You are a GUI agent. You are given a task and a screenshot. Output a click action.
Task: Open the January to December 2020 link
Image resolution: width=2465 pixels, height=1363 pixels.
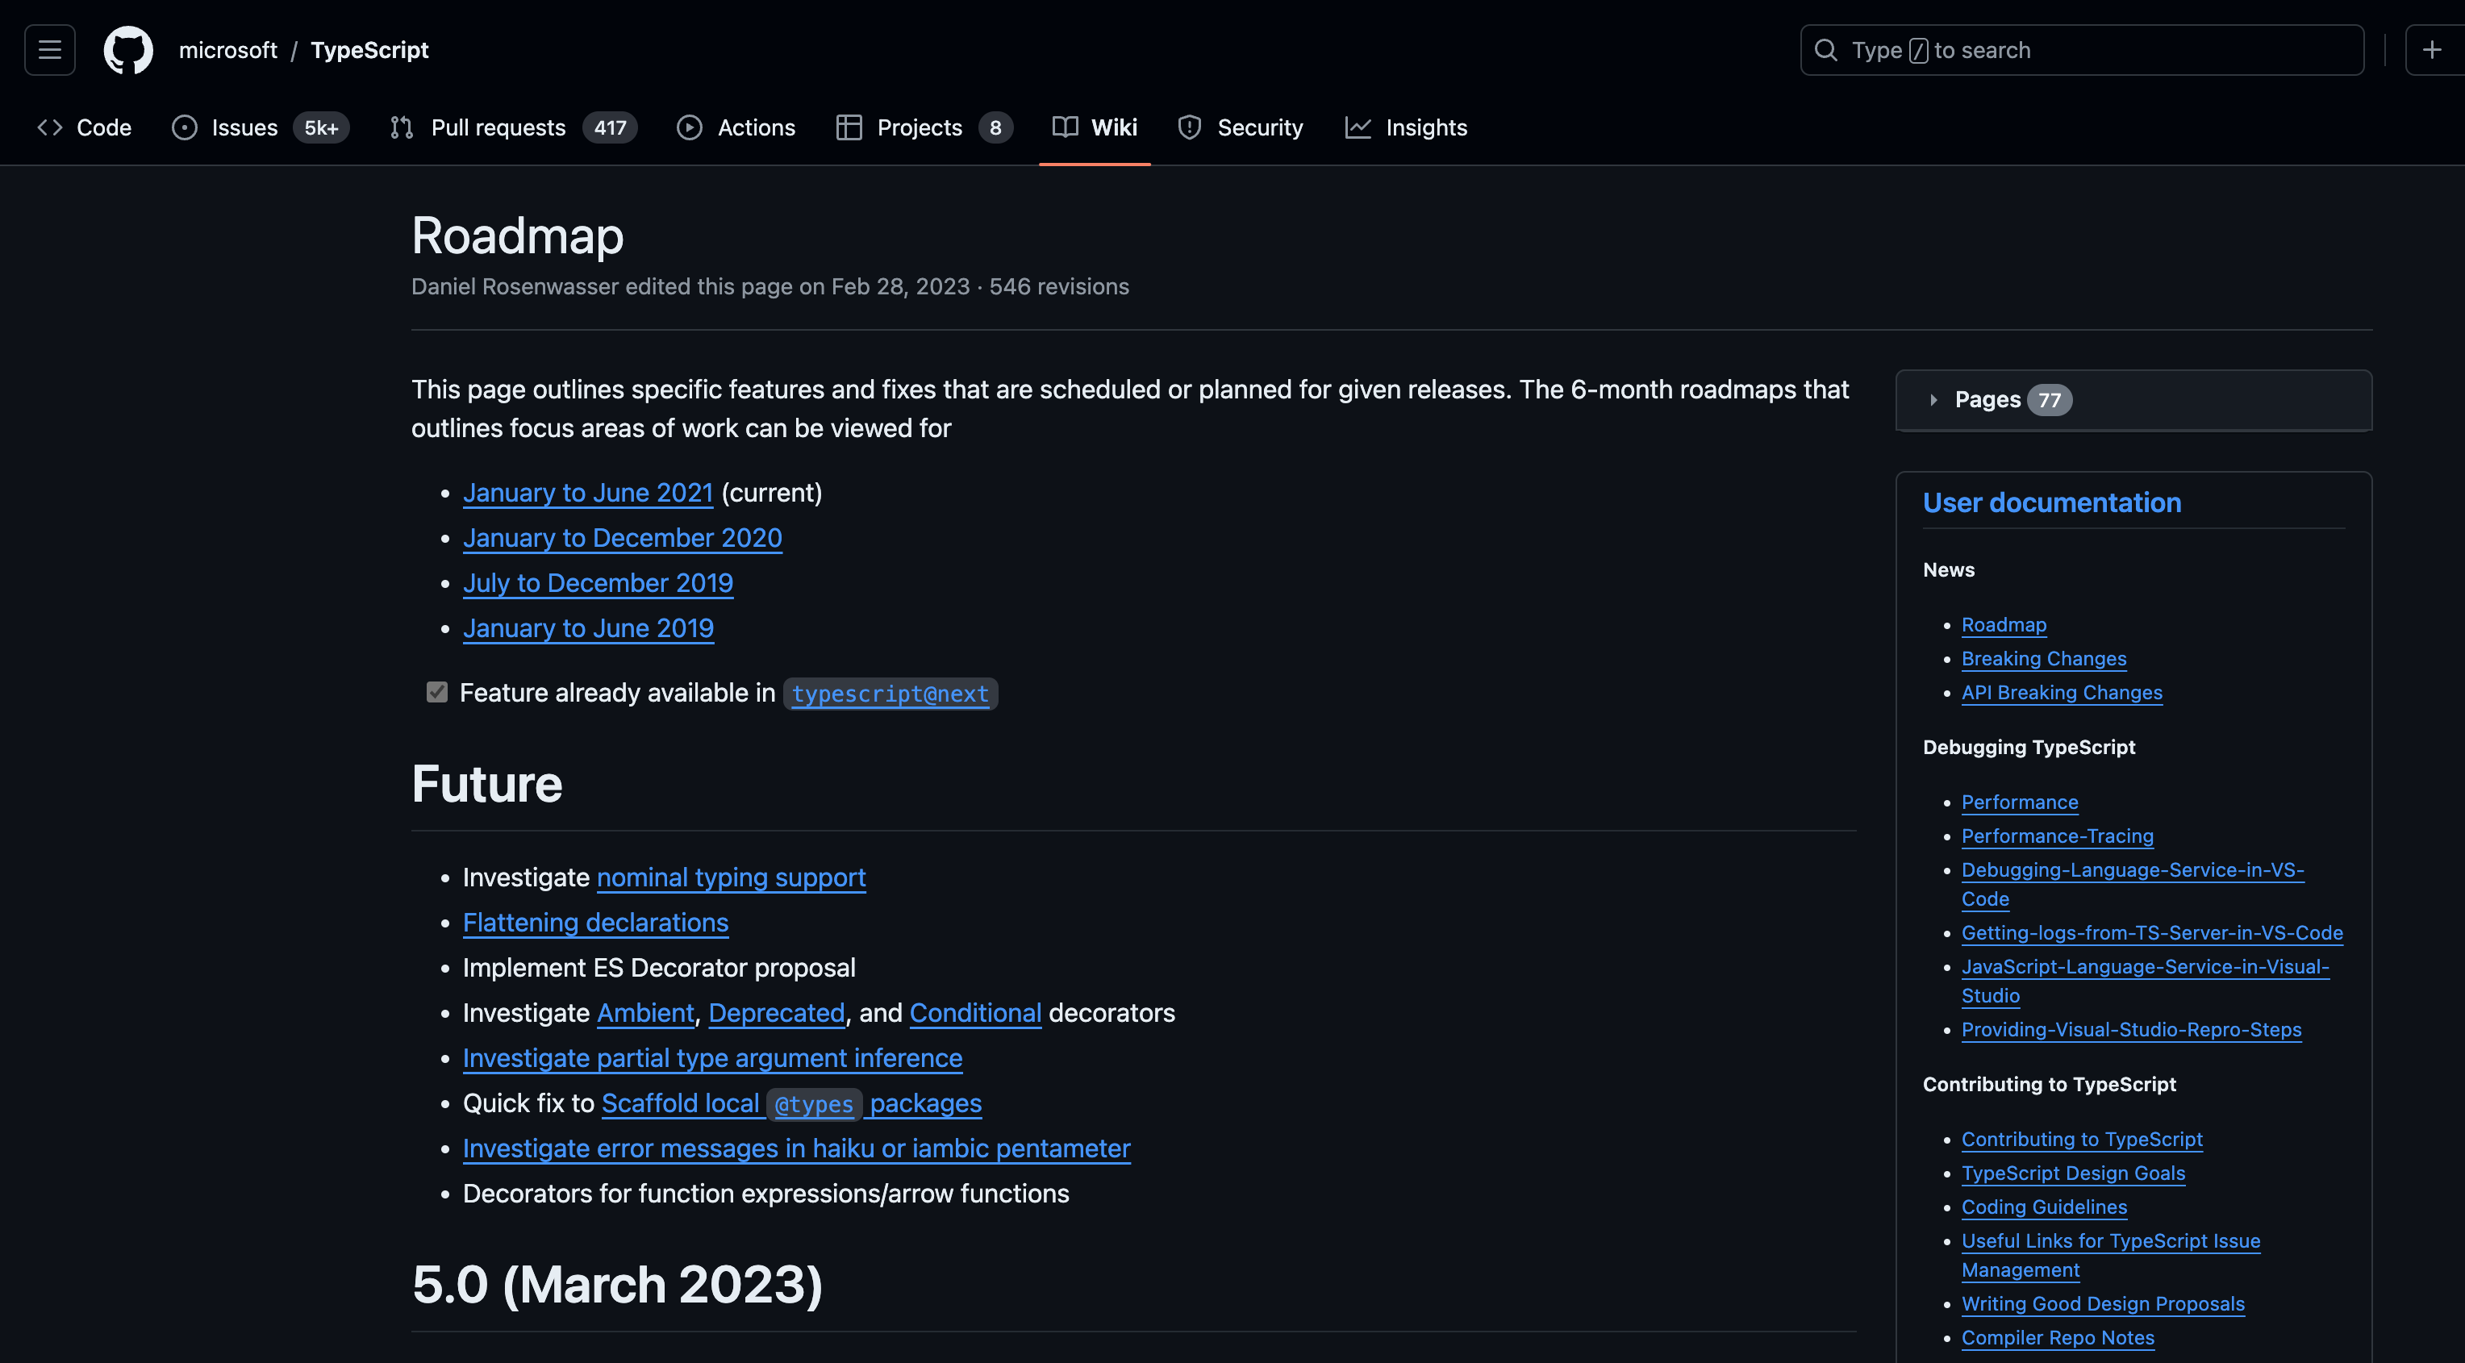pyautogui.click(x=622, y=538)
